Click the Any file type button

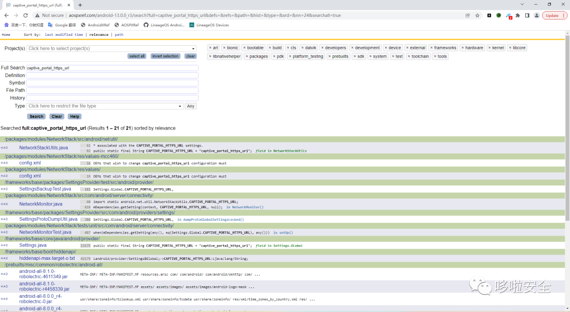[x=191, y=106]
